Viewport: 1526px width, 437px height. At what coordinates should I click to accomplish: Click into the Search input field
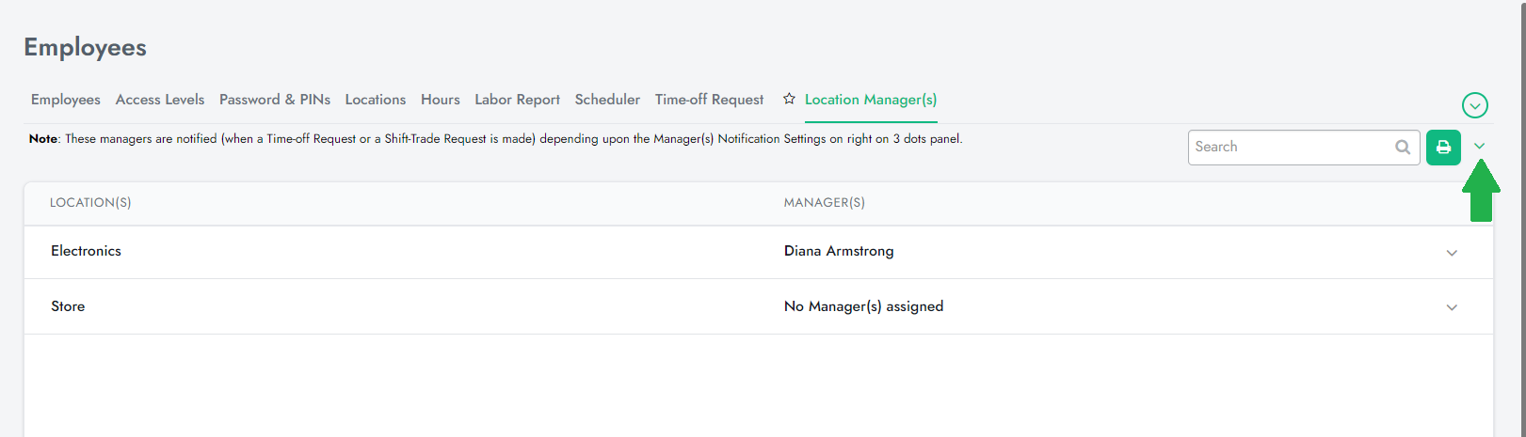(x=1292, y=148)
